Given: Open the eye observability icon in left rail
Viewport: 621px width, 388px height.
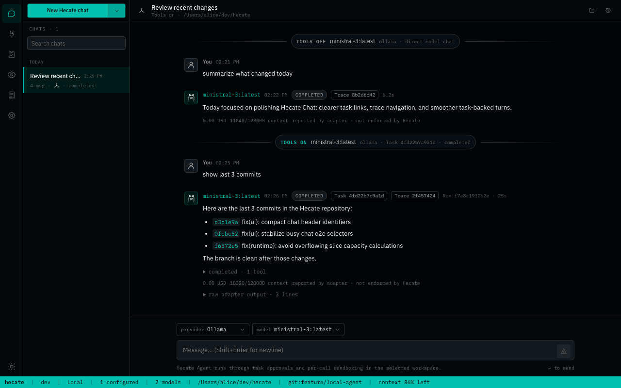Looking at the screenshot, I should [12, 75].
